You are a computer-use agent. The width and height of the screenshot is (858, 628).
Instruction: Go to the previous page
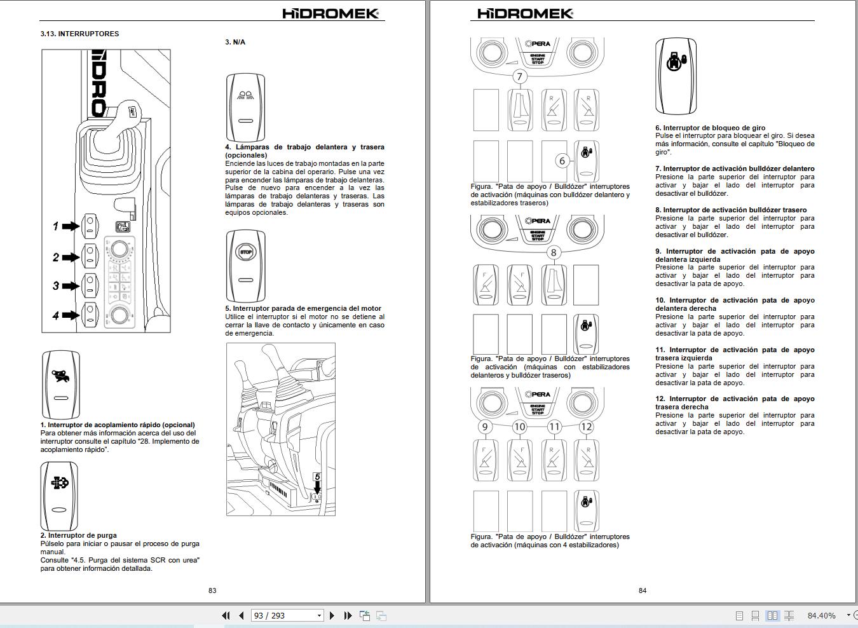click(241, 615)
